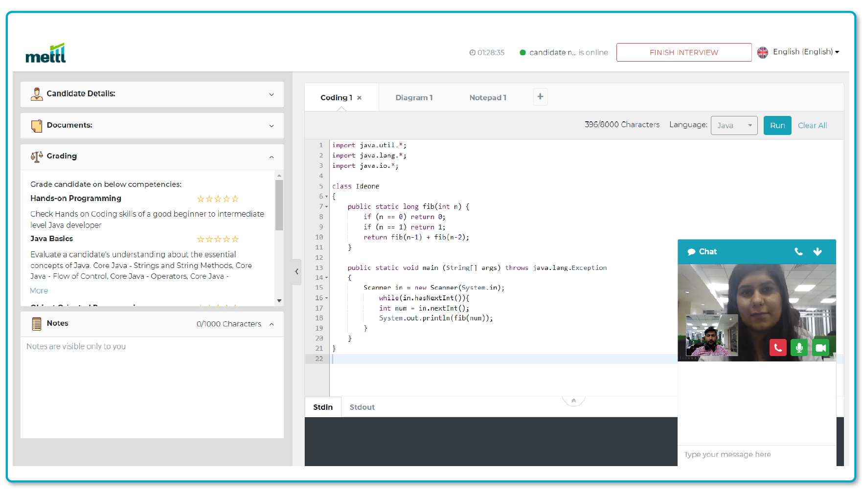
Task: Click the 'System.out.println(fib(num));' line
Action: pos(436,318)
